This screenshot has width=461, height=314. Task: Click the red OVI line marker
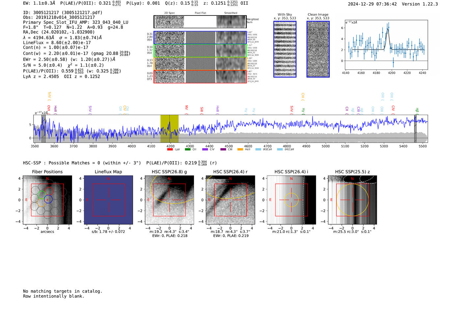[x=49, y=110]
